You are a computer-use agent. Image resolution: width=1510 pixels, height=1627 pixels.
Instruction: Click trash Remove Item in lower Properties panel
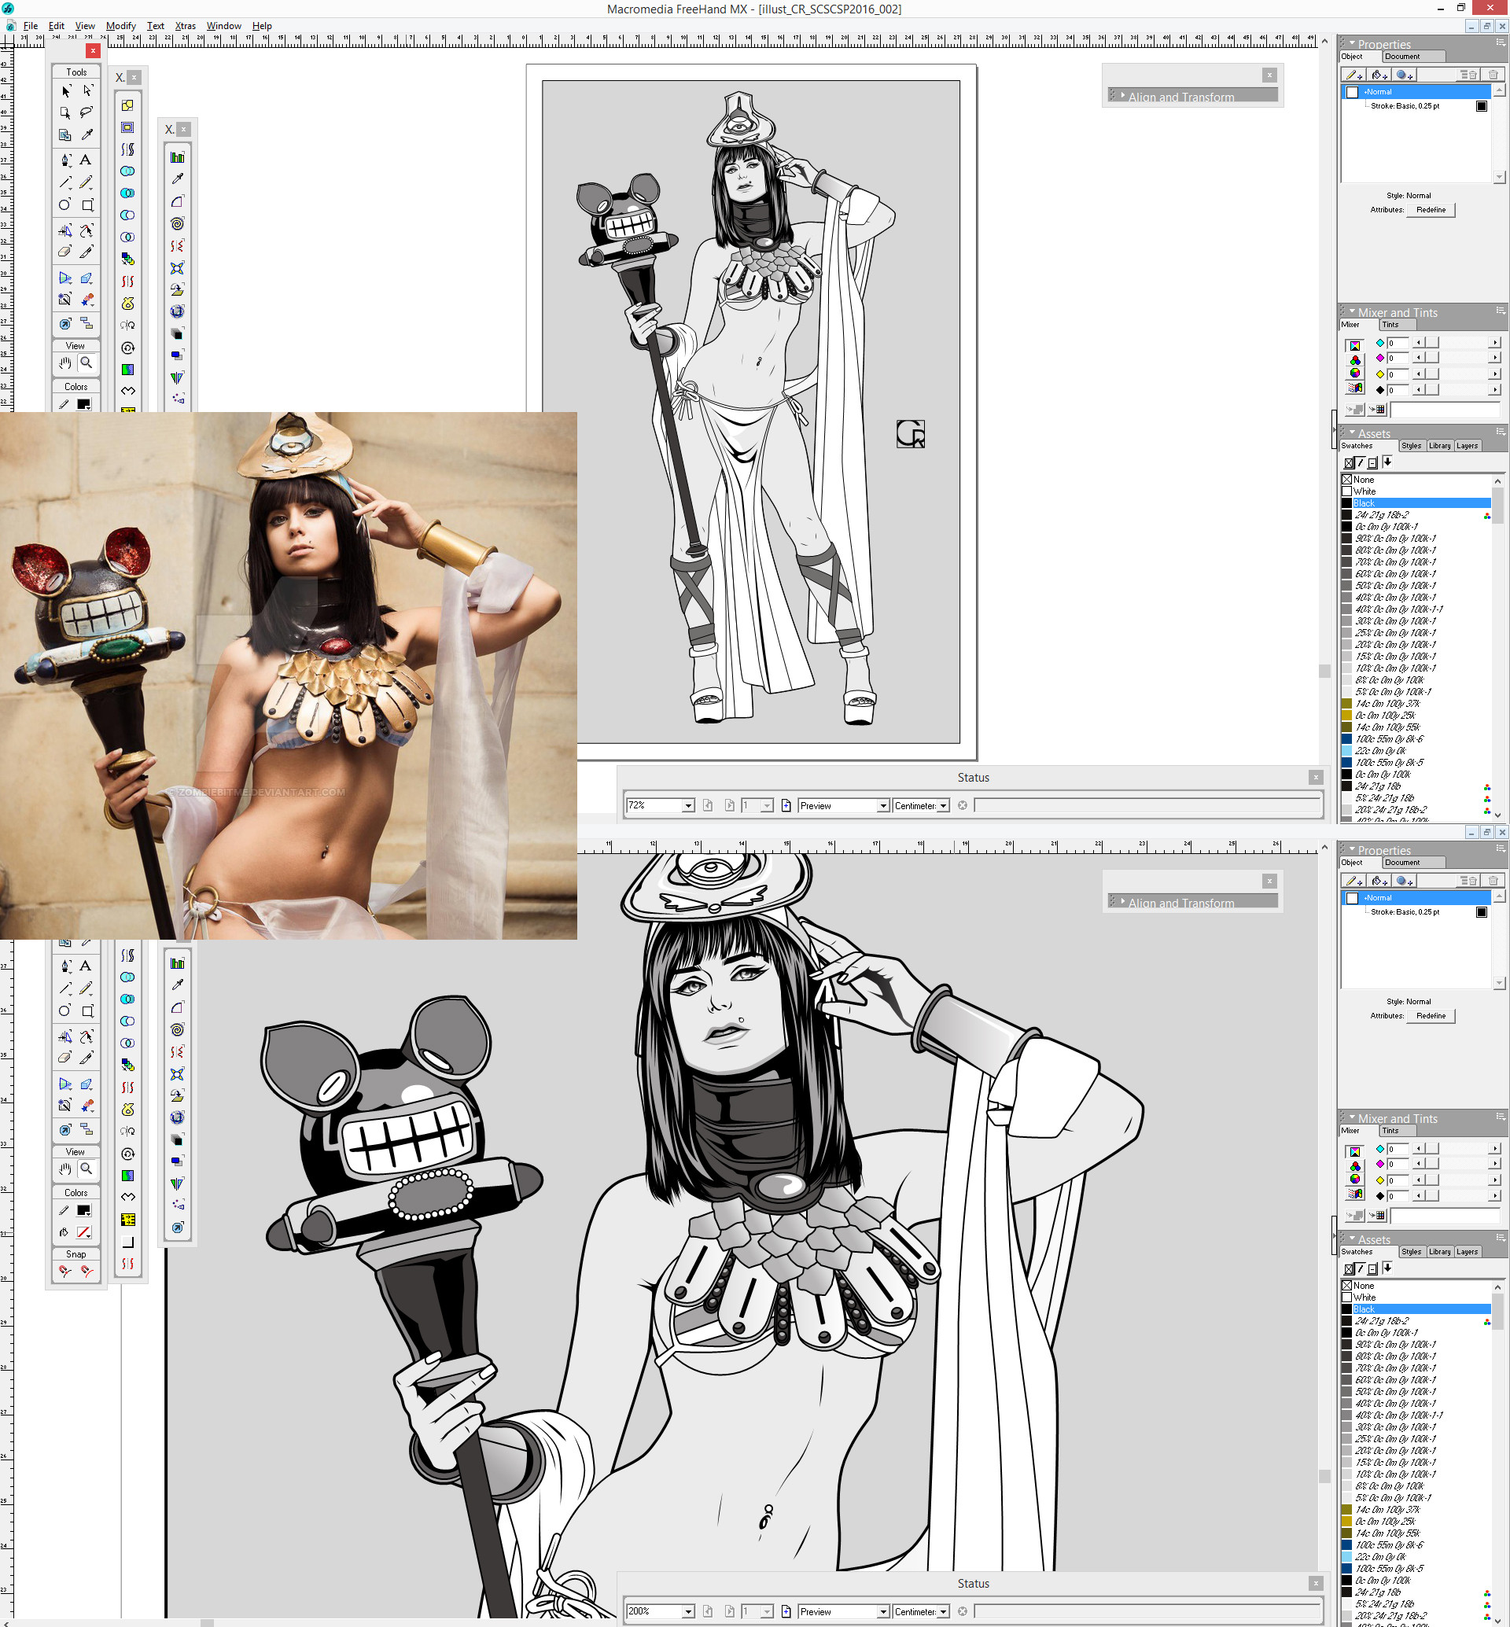click(x=1493, y=881)
